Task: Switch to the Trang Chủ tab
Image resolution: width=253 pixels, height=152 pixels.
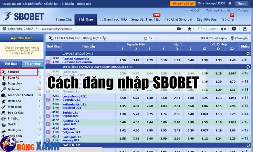Action: coord(64,19)
